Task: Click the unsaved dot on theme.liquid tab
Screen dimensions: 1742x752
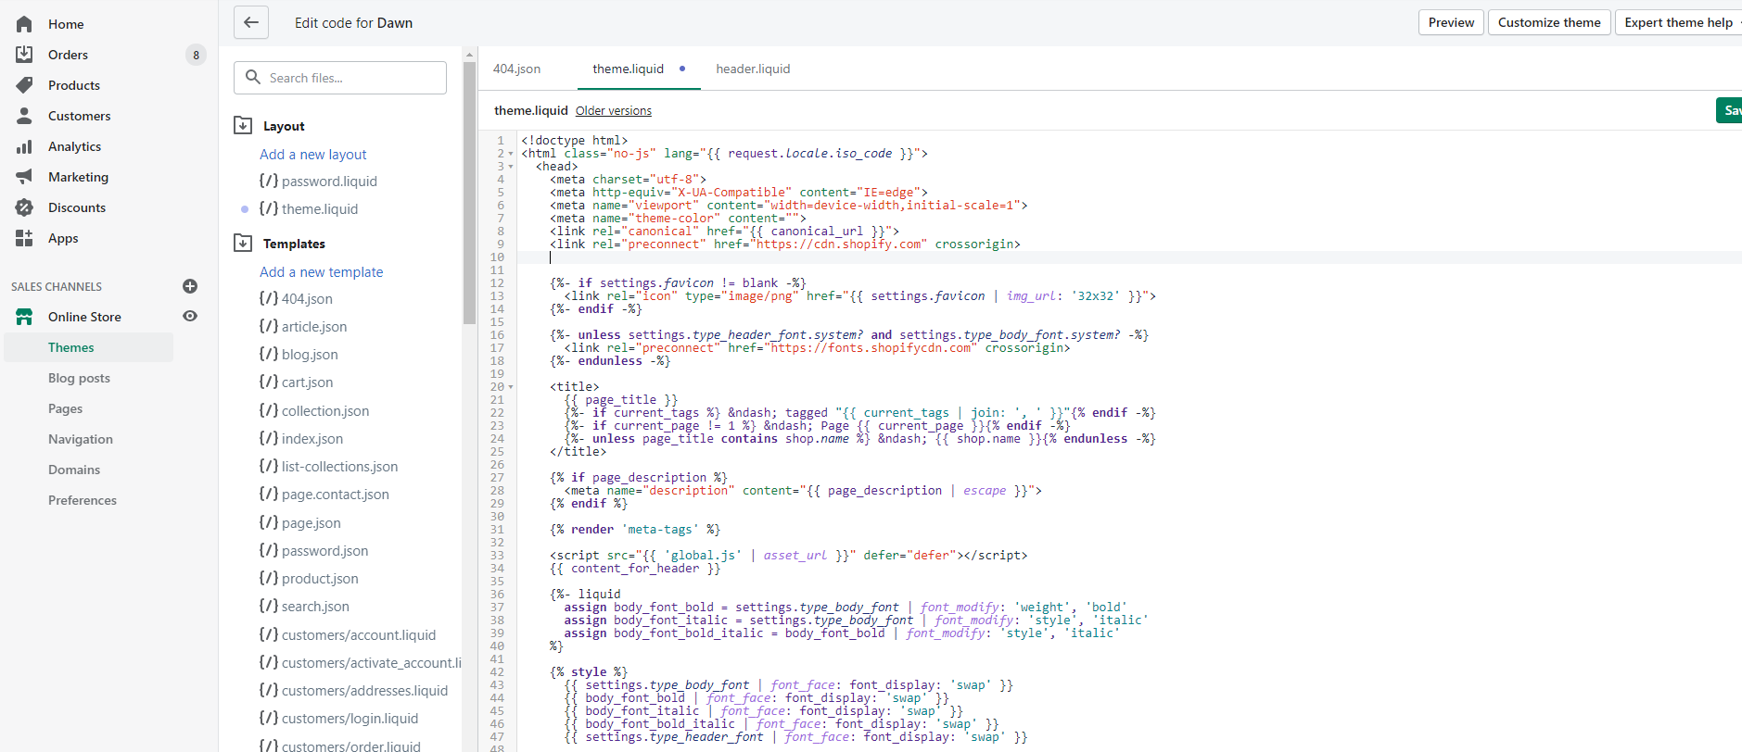Action: pos(682,69)
